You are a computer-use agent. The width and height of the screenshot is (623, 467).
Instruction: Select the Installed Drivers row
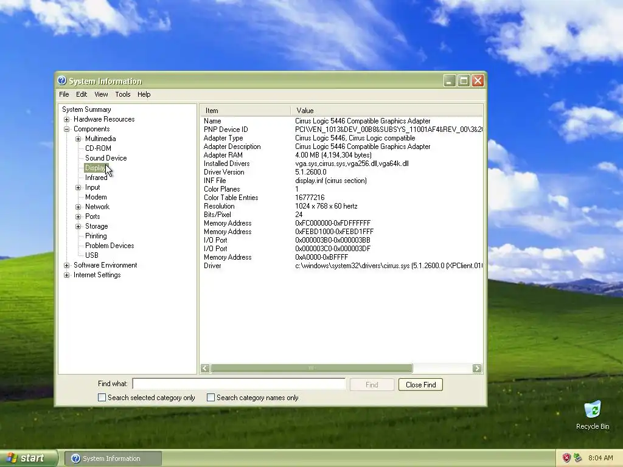point(341,164)
